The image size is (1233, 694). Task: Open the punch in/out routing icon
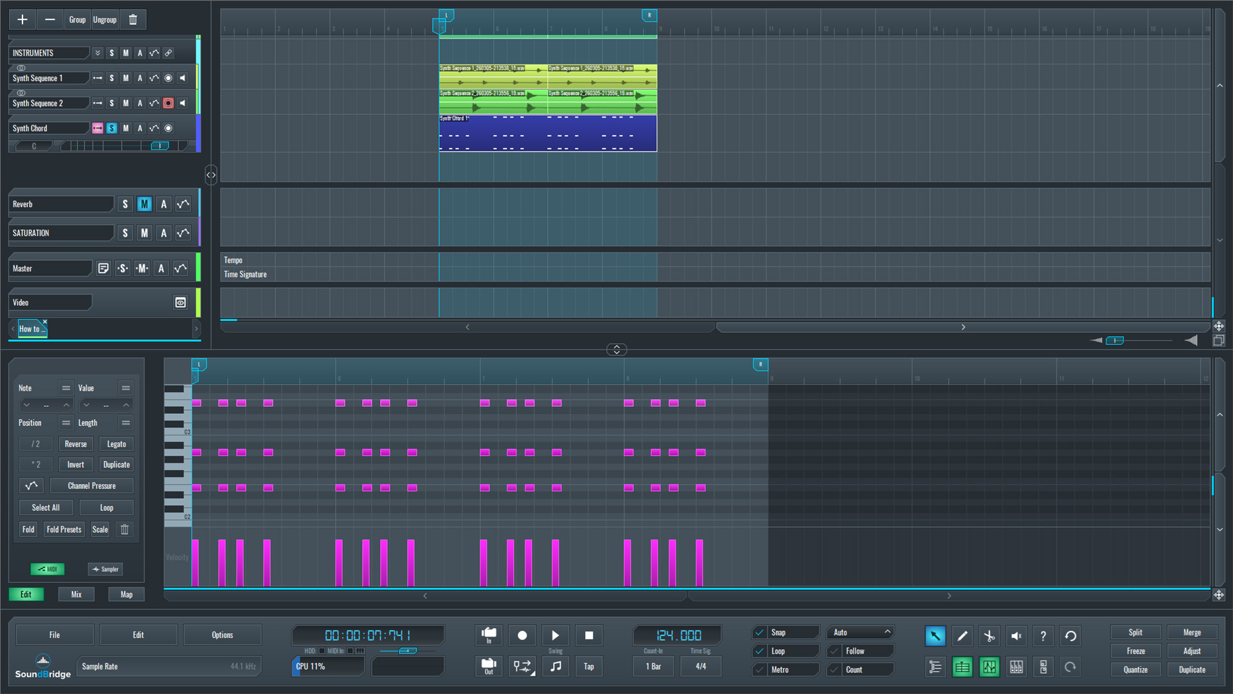(522, 666)
